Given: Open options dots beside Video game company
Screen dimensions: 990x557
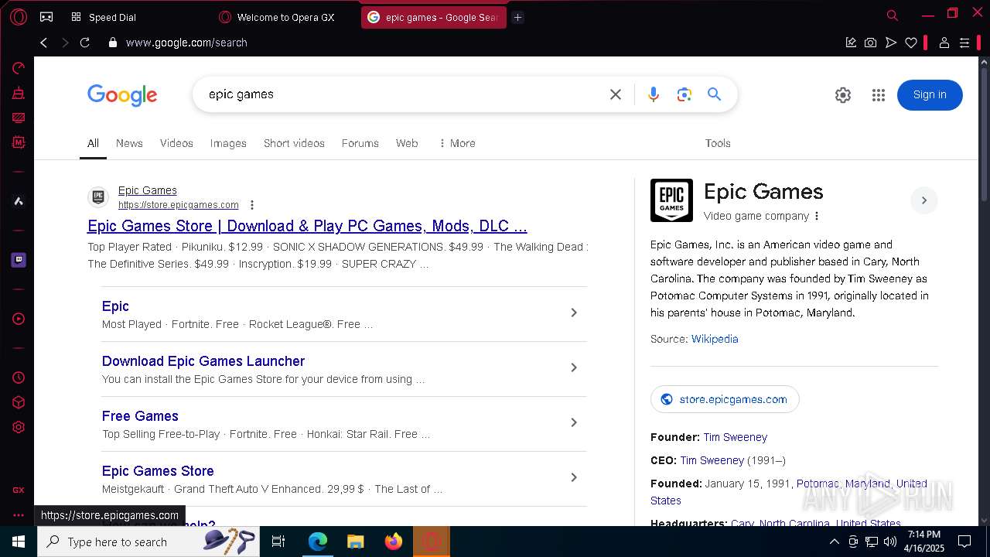Looking at the screenshot, I should (817, 216).
